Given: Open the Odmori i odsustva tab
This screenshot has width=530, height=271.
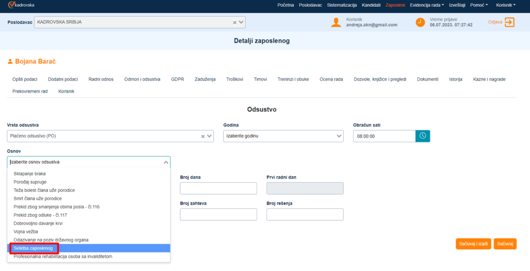Looking at the screenshot, I should coord(142,79).
